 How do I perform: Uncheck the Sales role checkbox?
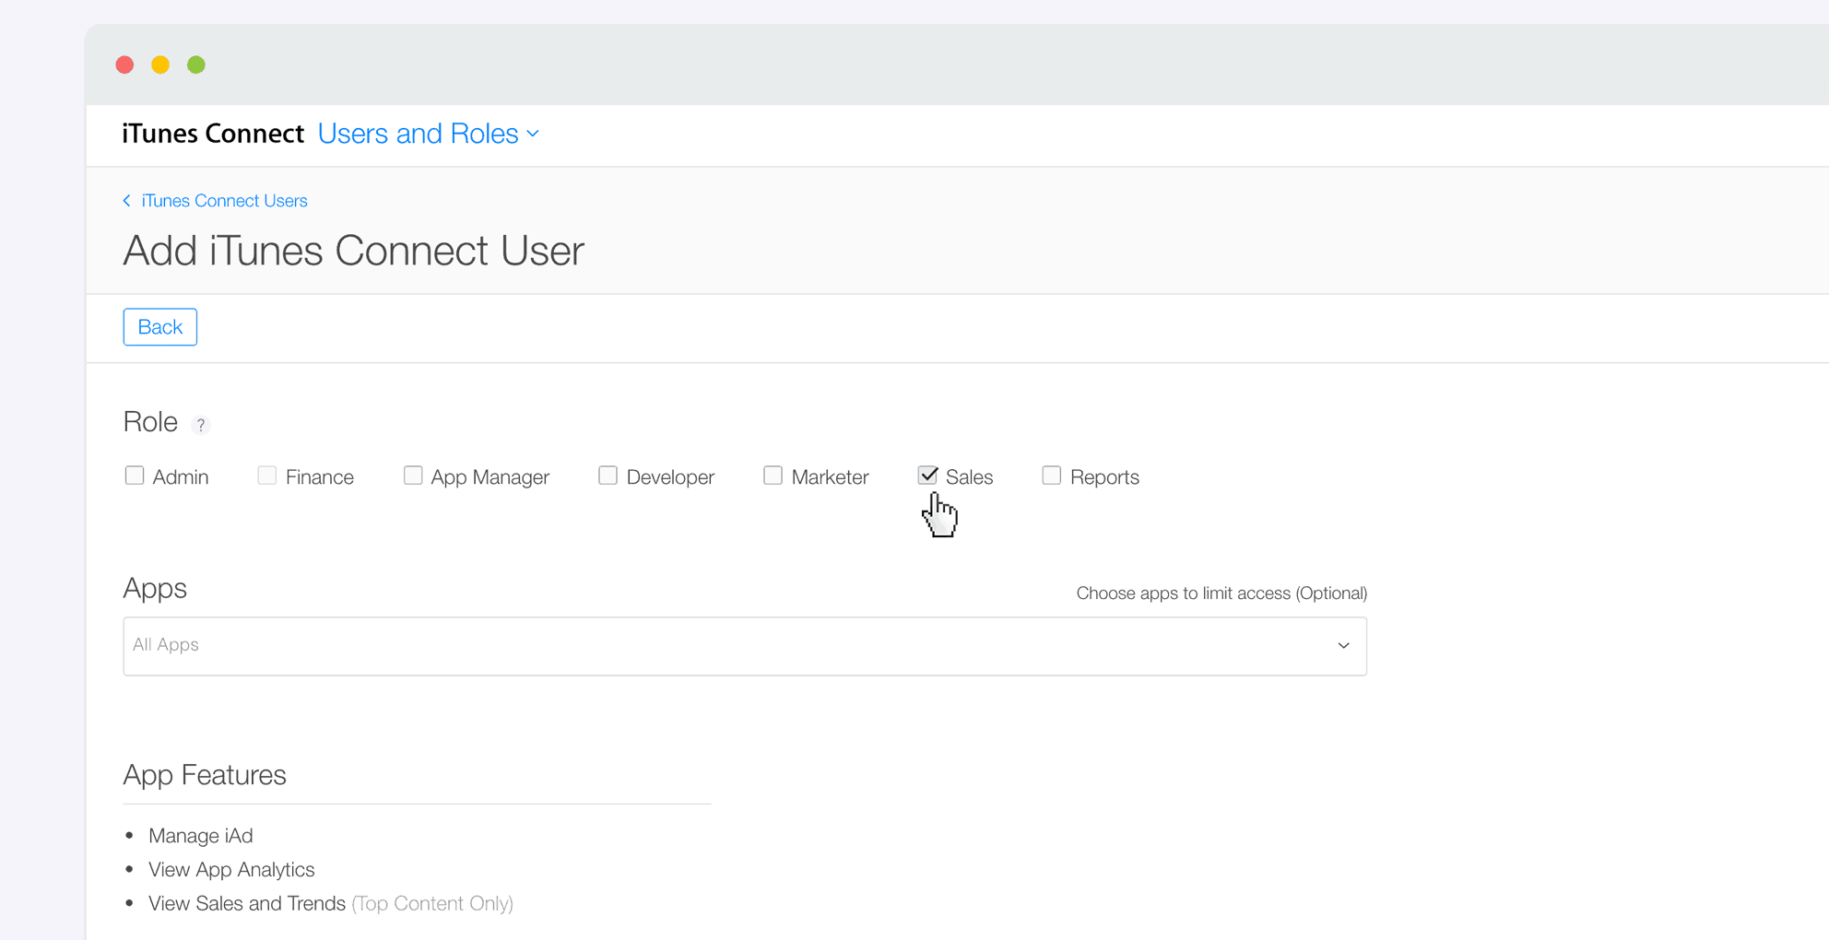pyautogui.click(x=927, y=476)
